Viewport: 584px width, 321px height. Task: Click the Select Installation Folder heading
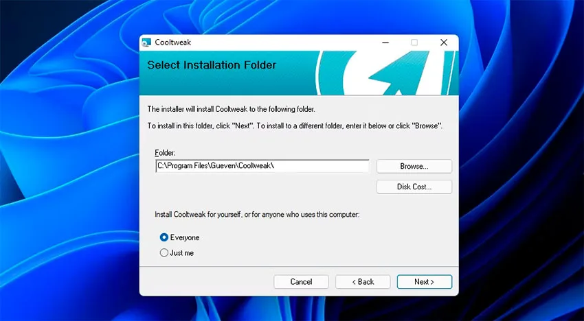tap(212, 65)
